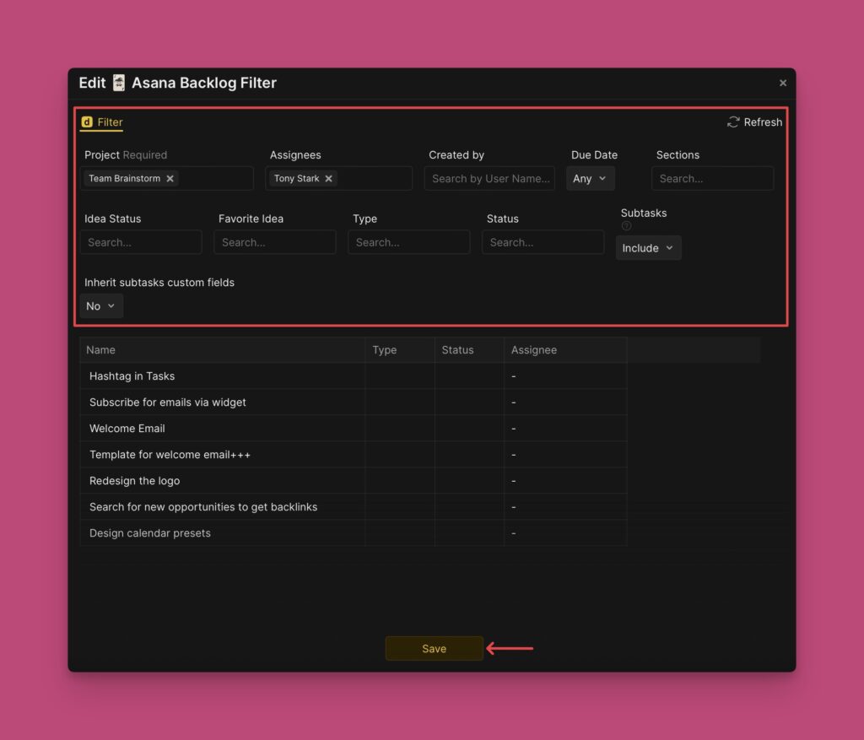Screen dimensions: 864x740
Task: Click the Name column header
Action: [x=101, y=350]
